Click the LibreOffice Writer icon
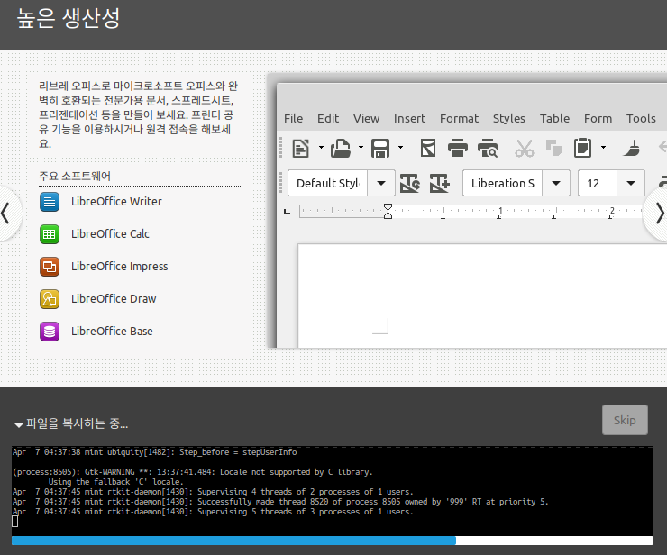Image resolution: width=667 pixels, height=555 pixels. [x=50, y=202]
